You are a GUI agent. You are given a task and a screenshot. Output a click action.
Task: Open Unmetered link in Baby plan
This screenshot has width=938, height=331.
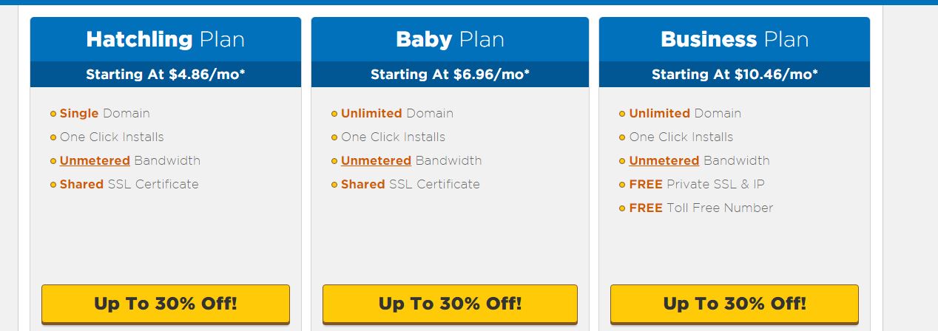[376, 160]
